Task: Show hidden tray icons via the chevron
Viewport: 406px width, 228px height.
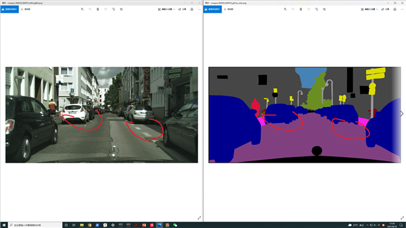Action: (367, 225)
